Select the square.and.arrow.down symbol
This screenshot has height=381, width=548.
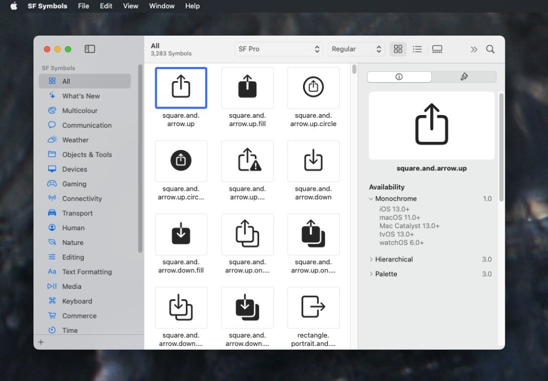313,161
